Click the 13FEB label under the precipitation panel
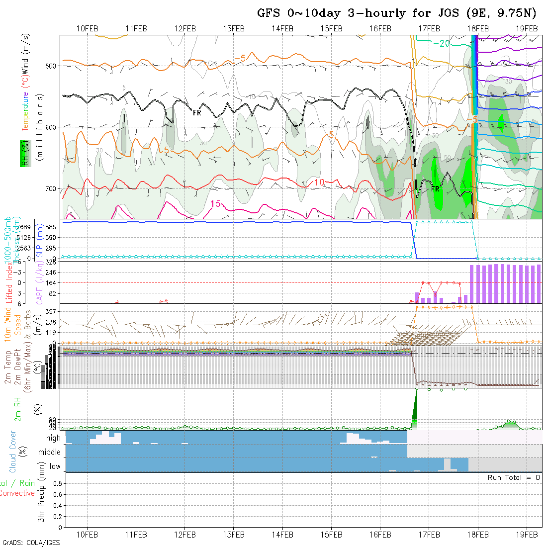Image resolution: width=547 pixels, height=547 pixels. click(x=234, y=535)
